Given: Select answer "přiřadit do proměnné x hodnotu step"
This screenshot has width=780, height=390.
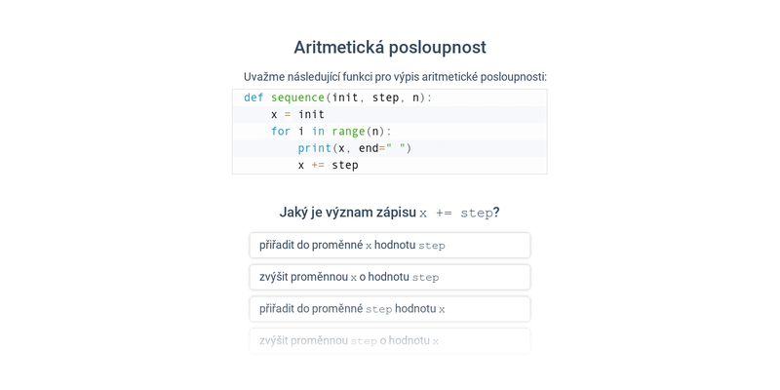Looking at the screenshot, I should coord(389,246).
